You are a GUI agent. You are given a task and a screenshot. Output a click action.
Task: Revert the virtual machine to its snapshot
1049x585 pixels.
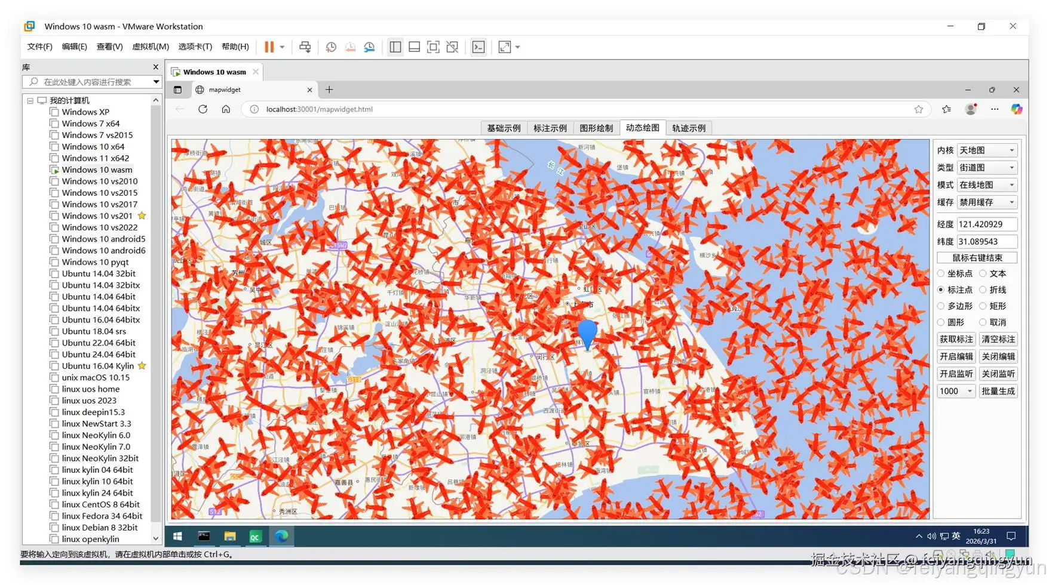(x=350, y=47)
